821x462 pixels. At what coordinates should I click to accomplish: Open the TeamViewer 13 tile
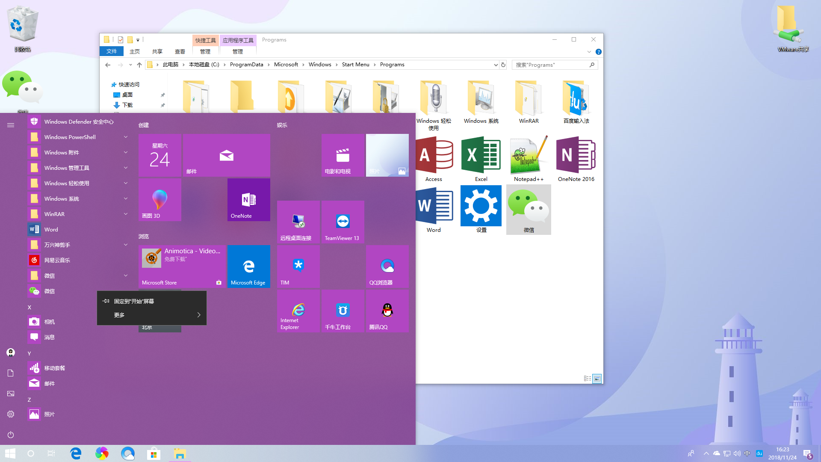[343, 222]
